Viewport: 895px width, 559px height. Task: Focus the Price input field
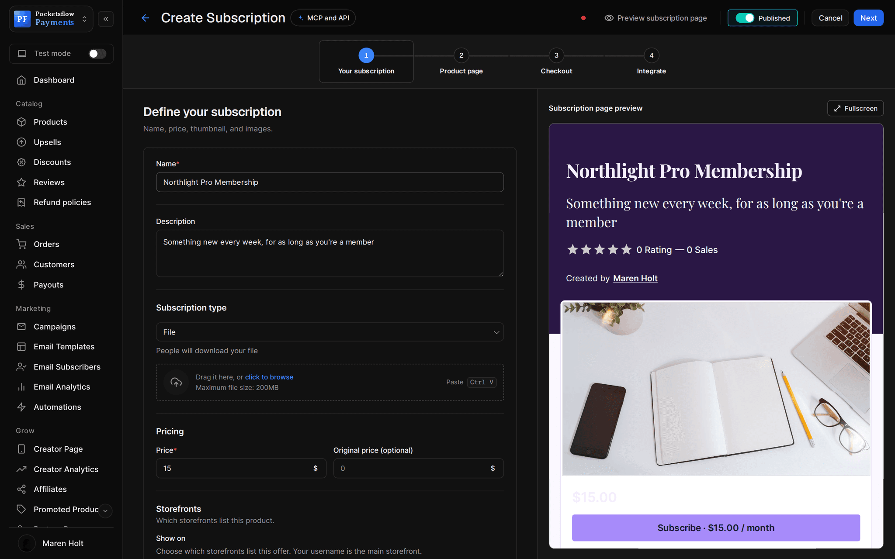point(241,468)
